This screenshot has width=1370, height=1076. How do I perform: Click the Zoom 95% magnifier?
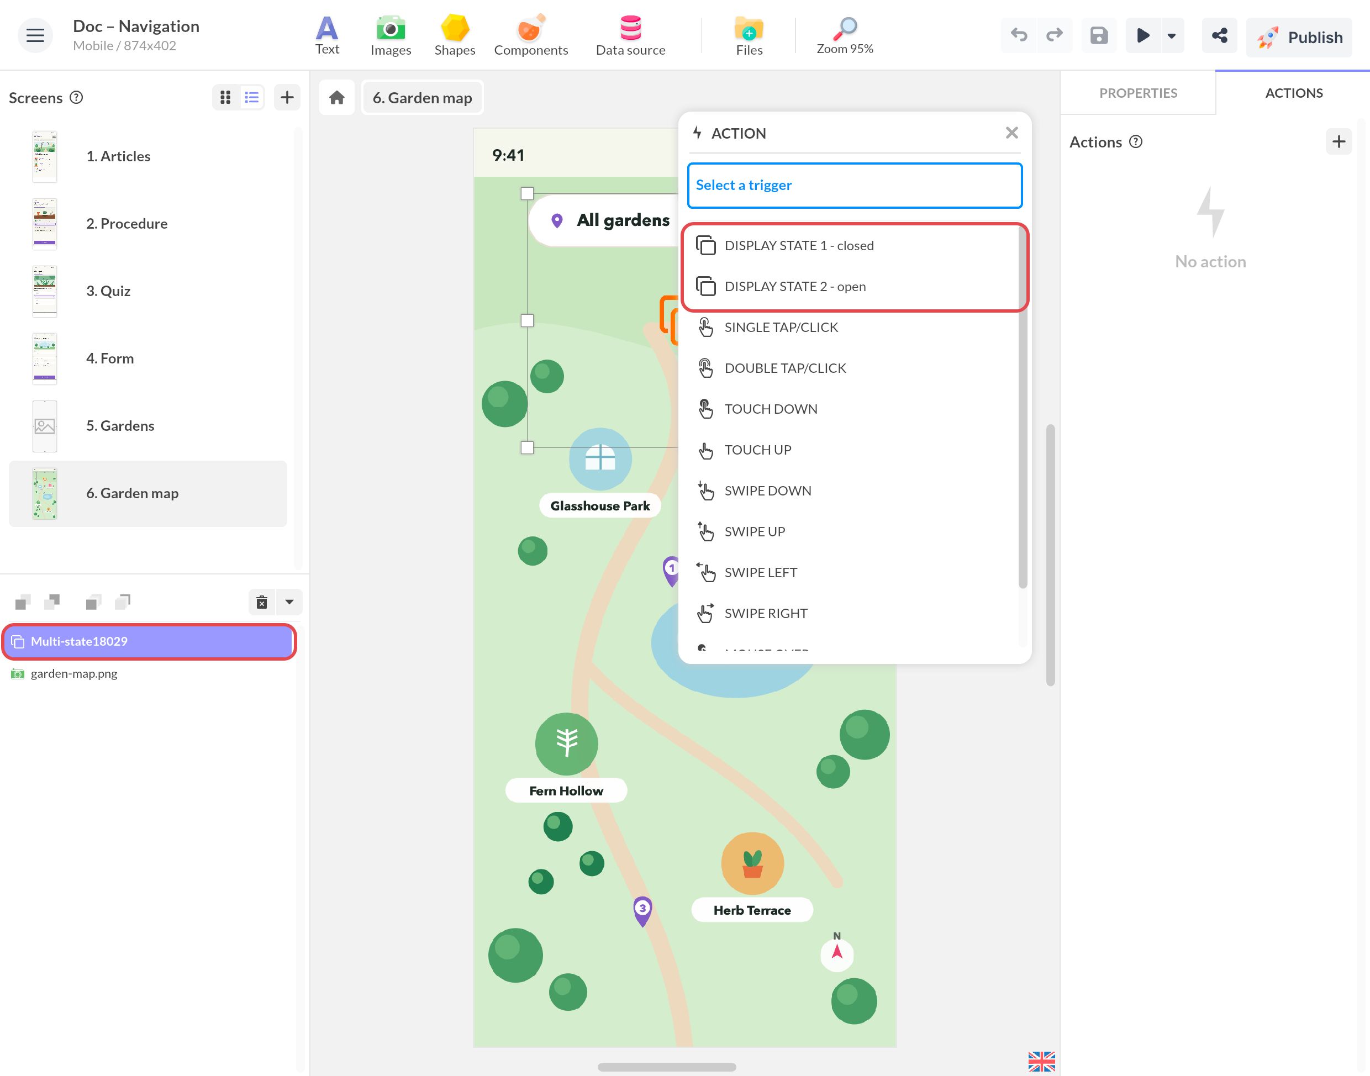845,36
